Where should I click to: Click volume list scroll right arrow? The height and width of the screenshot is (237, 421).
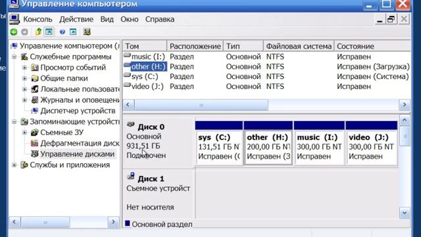(x=405, y=105)
